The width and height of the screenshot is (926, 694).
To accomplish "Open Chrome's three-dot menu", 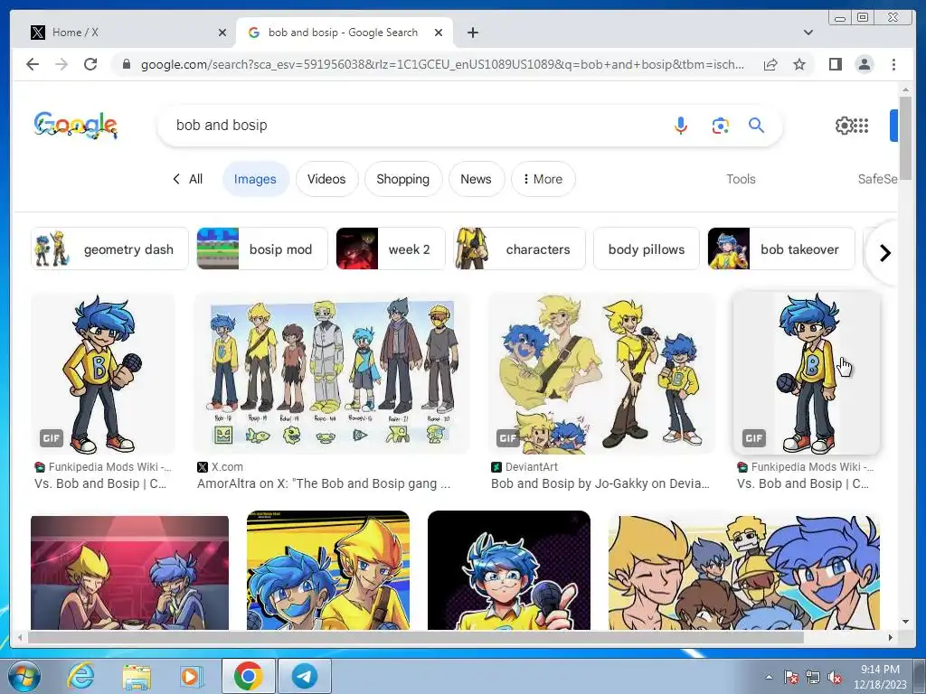I will (x=893, y=64).
